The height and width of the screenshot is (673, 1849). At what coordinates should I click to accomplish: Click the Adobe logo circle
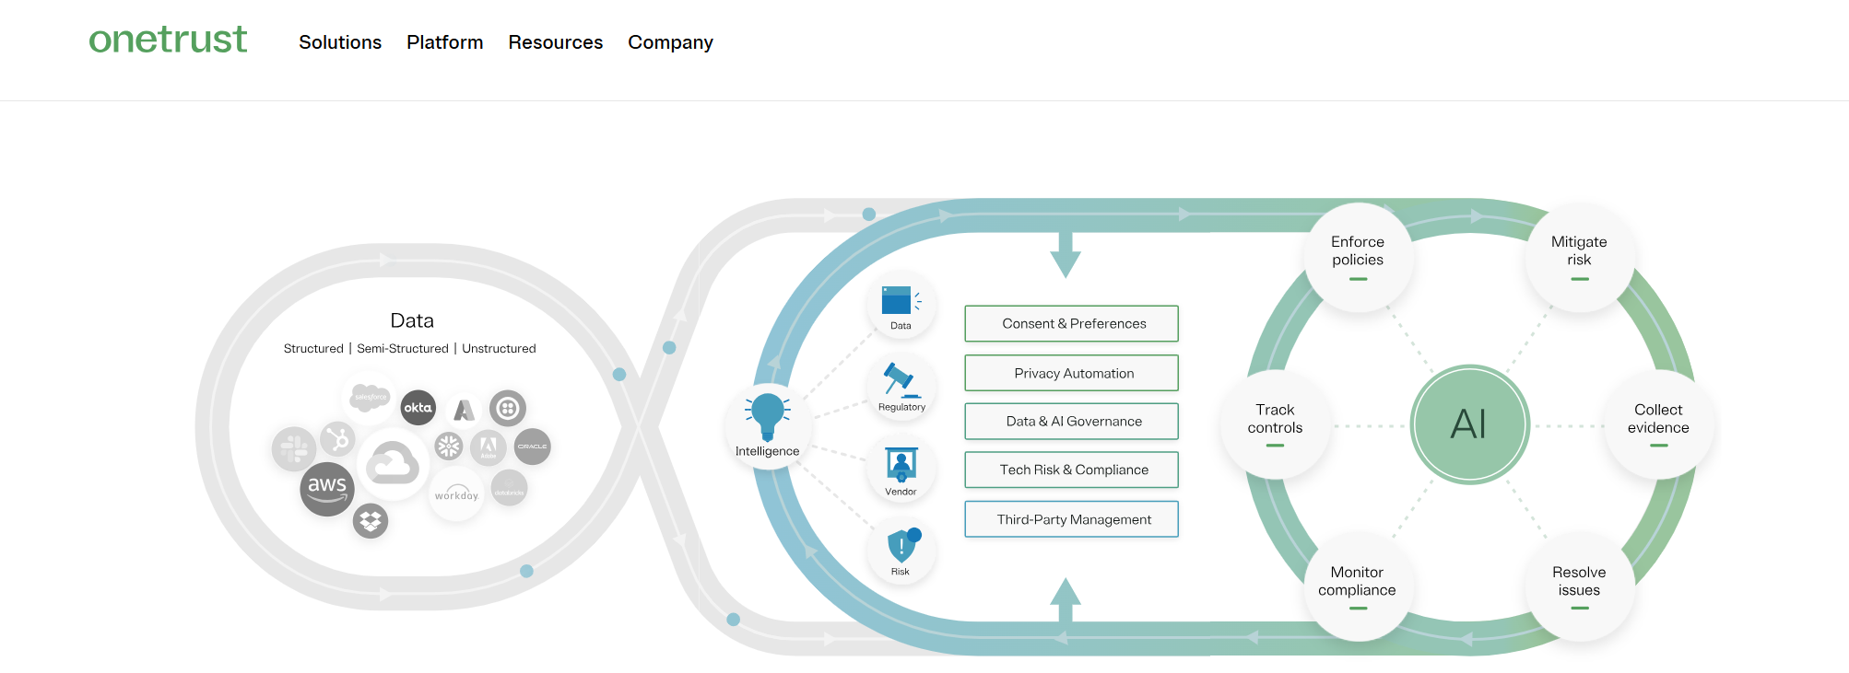tap(489, 448)
